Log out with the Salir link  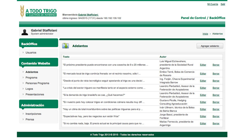click(x=223, y=4)
